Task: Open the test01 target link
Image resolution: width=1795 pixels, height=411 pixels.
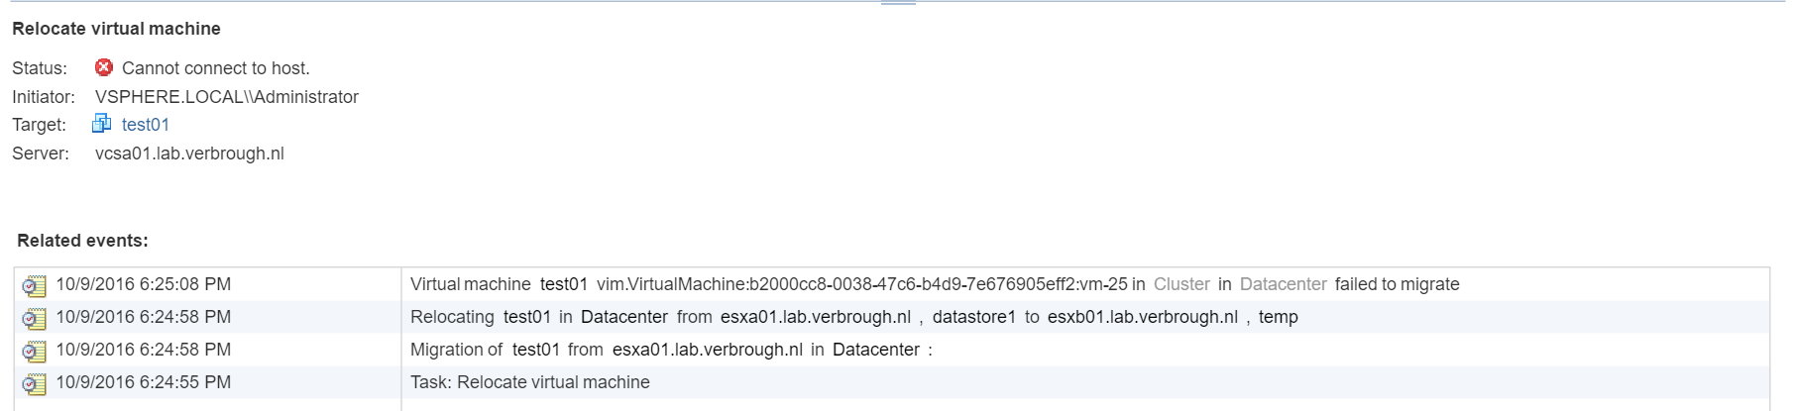Action: coord(145,125)
